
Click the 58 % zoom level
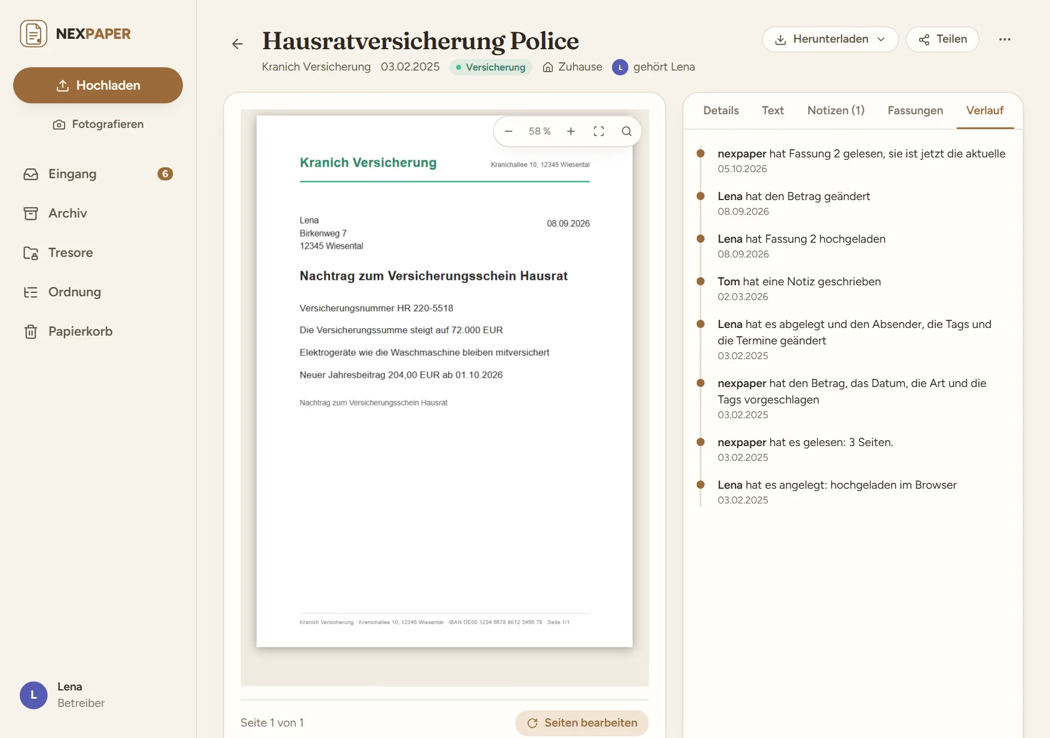[x=539, y=131]
